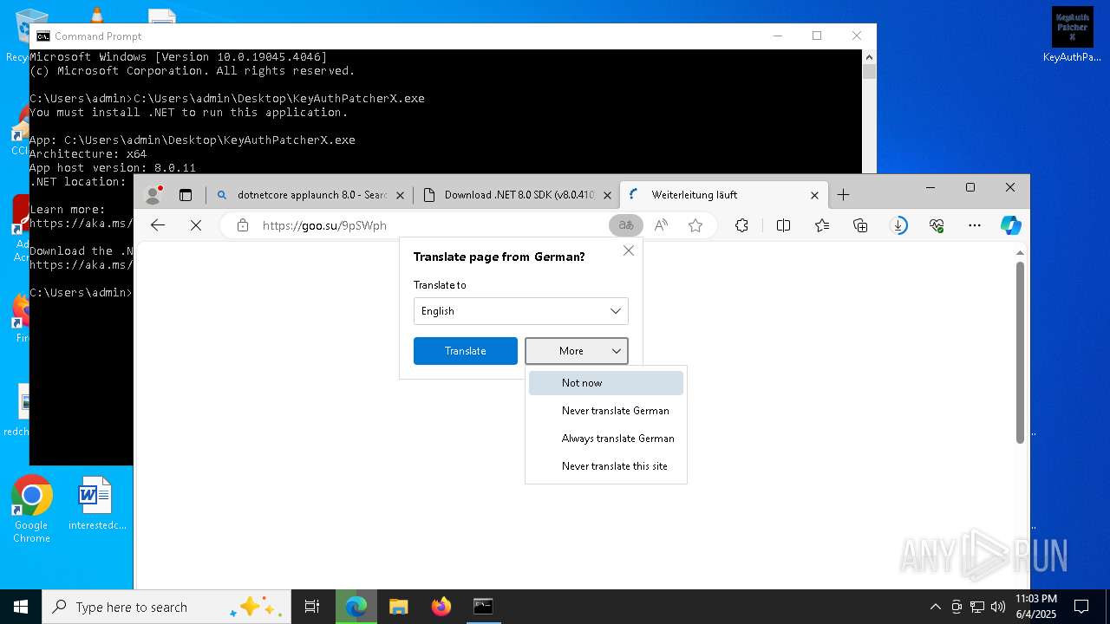Switch to Download .NET 8.0 SDK tab

pyautogui.click(x=518, y=195)
